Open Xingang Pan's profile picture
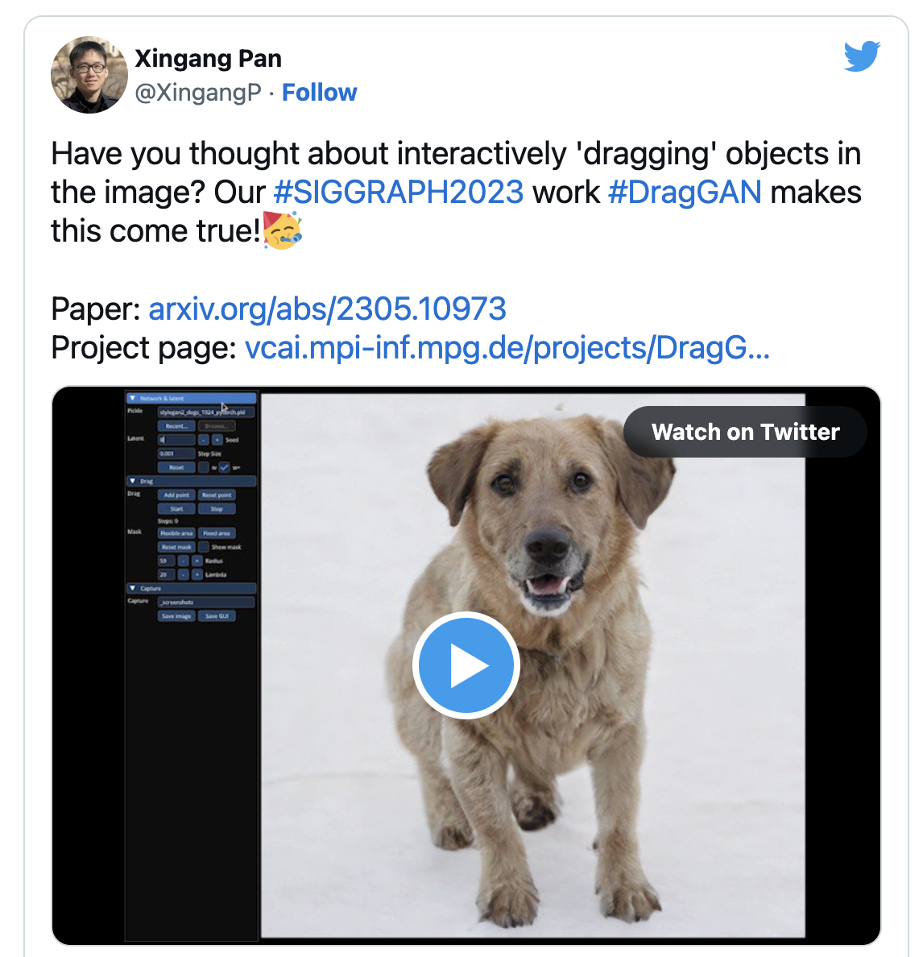This screenshot has width=923, height=957. click(x=89, y=74)
